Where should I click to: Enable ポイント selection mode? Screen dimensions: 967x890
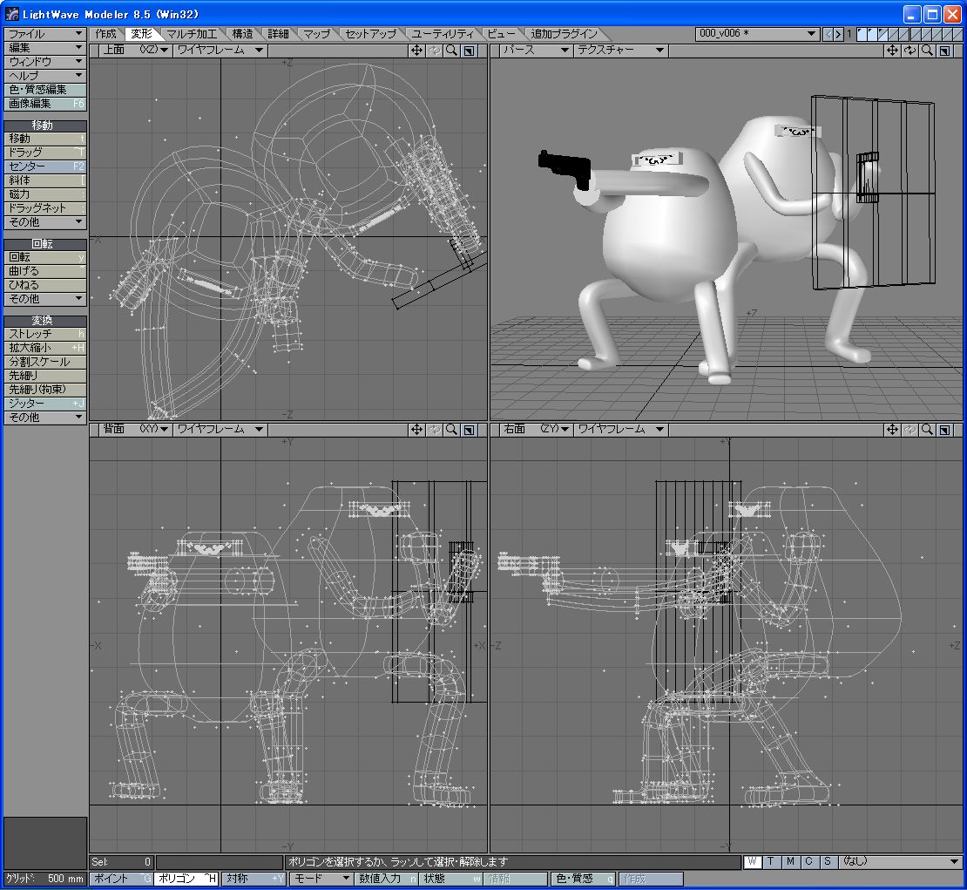[120, 879]
